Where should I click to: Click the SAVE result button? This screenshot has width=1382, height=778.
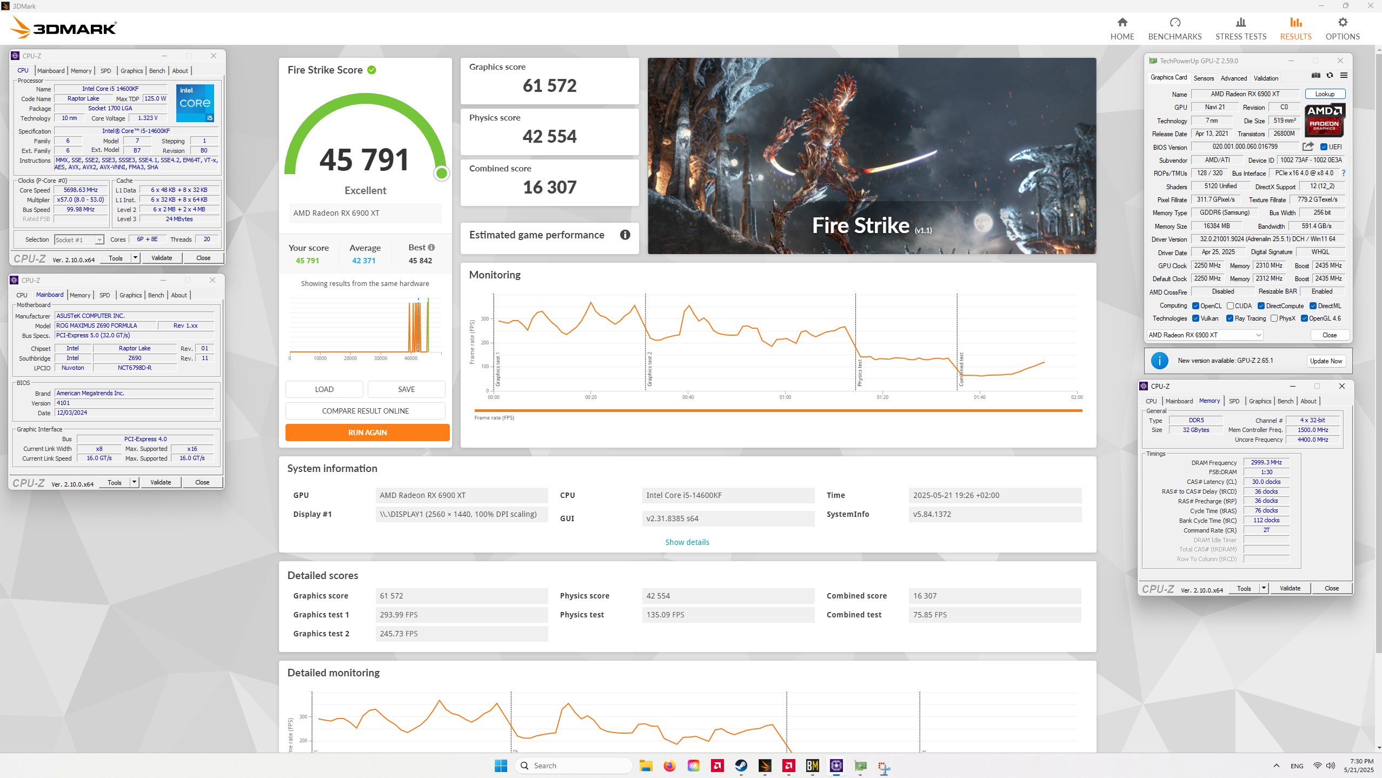pos(406,389)
